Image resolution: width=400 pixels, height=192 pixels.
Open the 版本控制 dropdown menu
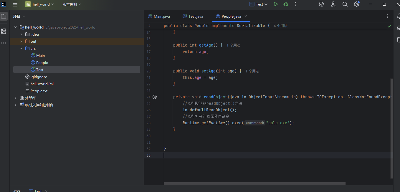(x=72, y=4)
